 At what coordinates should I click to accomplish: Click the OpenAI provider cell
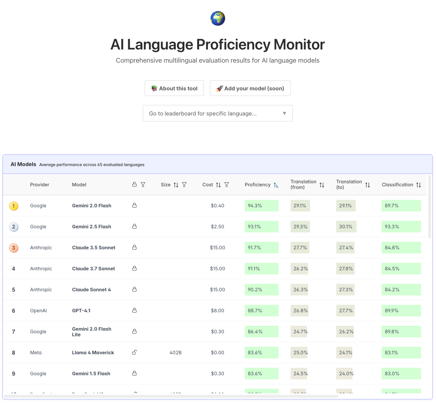click(x=38, y=311)
